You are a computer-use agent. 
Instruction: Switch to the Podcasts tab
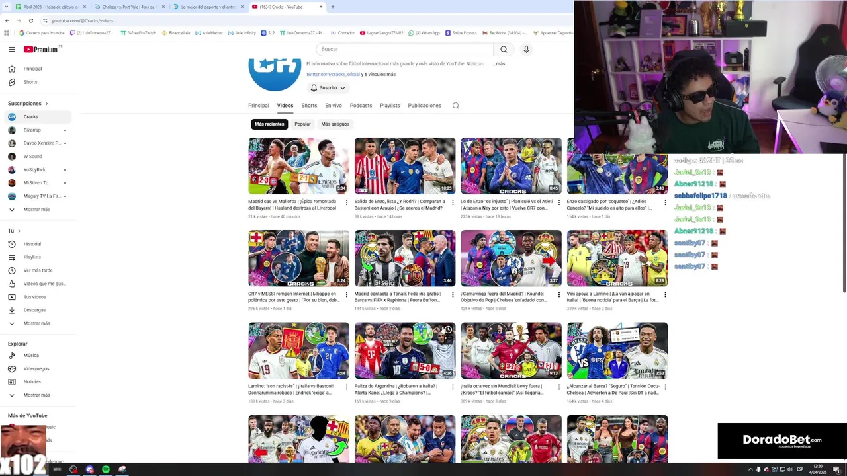coord(361,106)
